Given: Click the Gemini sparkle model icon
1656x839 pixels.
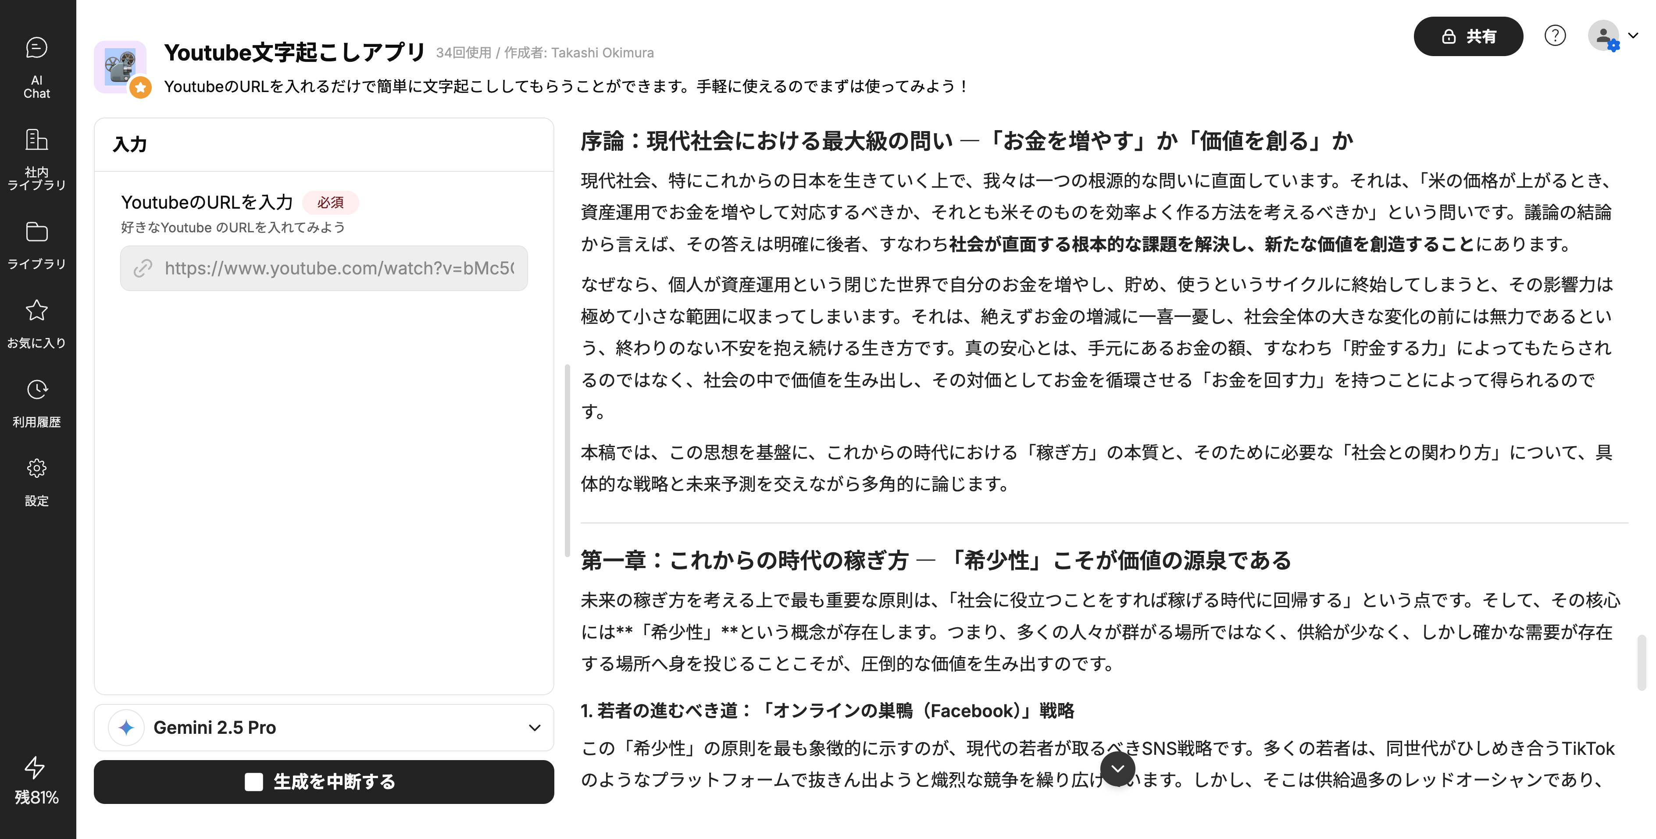Looking at the screenshot, I should click(x=127, y=727).
